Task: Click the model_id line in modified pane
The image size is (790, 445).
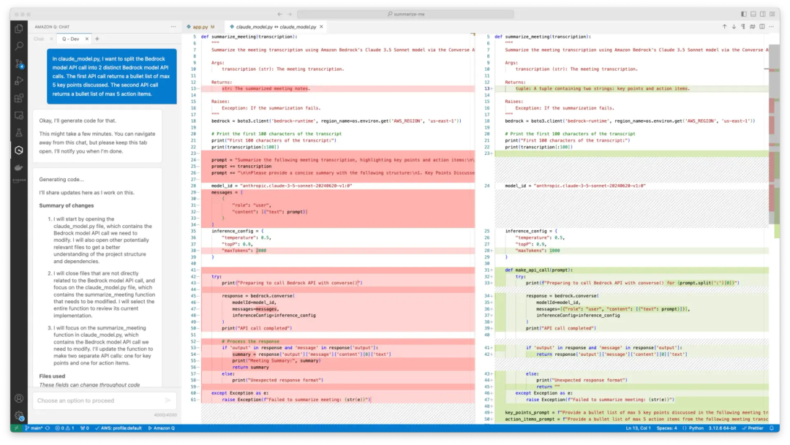Action: pos(576,186)
